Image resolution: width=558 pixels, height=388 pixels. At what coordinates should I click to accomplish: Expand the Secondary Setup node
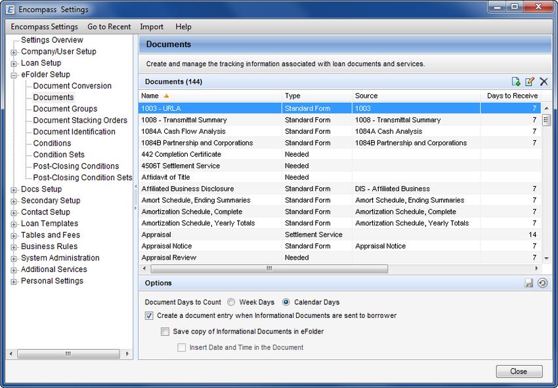[x=14, y=201]
